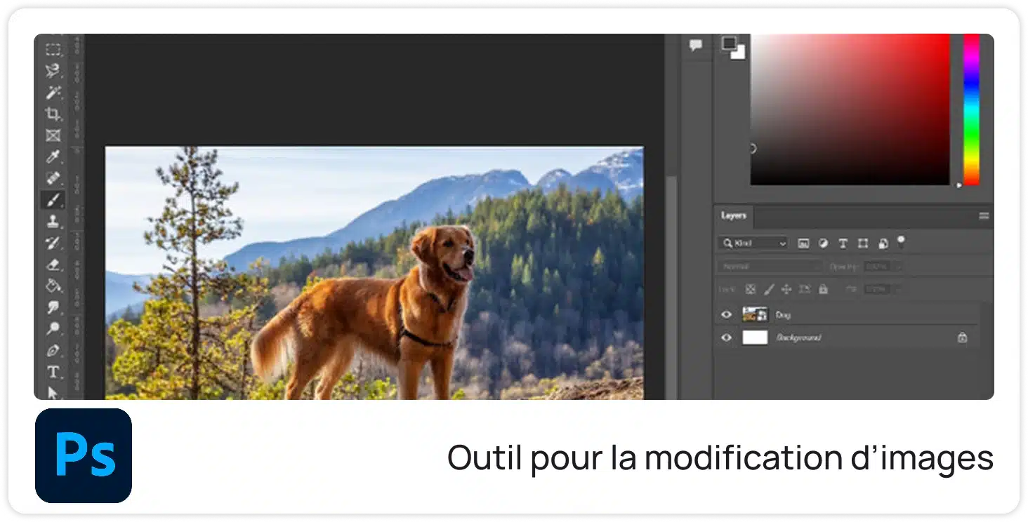This screenshot has height=522, width=1028.
Task: Toggle lock transparent pixels
Action: (750, 289)
